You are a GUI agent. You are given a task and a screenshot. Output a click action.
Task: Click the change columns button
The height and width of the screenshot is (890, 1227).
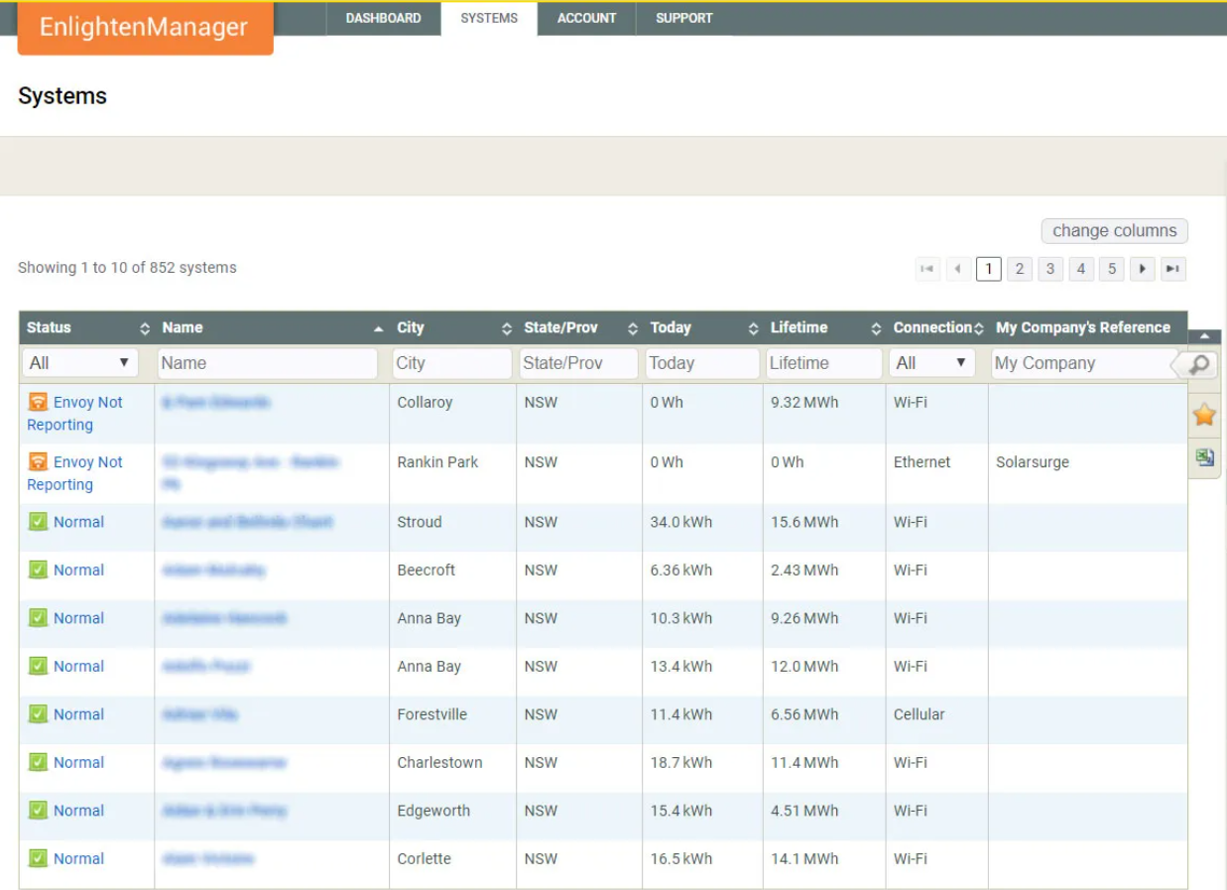1114,230
